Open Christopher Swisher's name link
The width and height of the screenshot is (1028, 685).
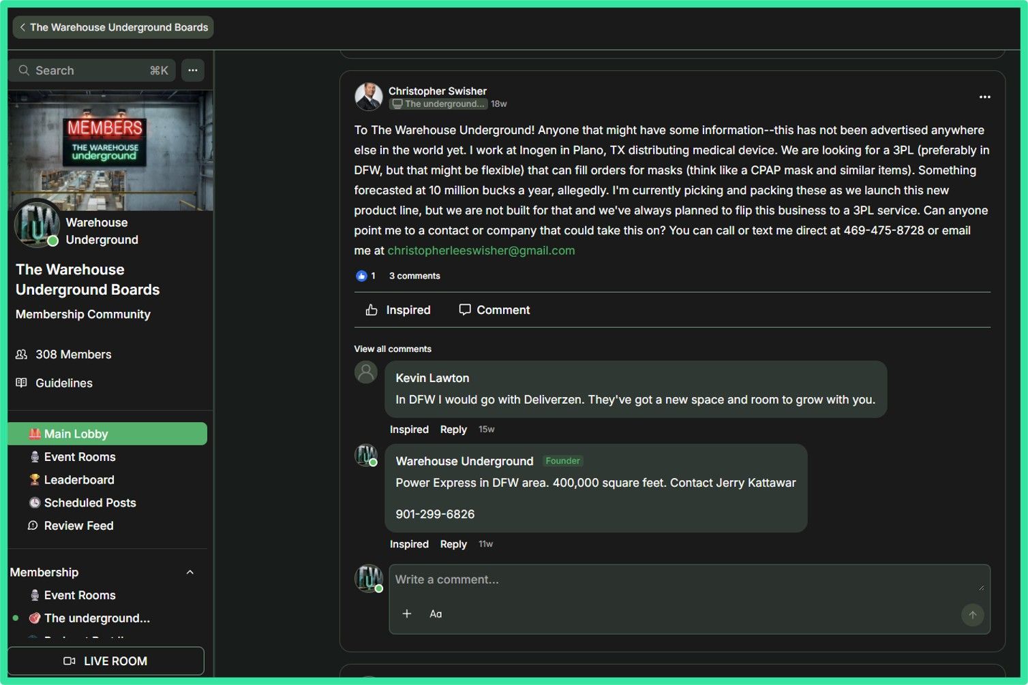tap(438, 91)
